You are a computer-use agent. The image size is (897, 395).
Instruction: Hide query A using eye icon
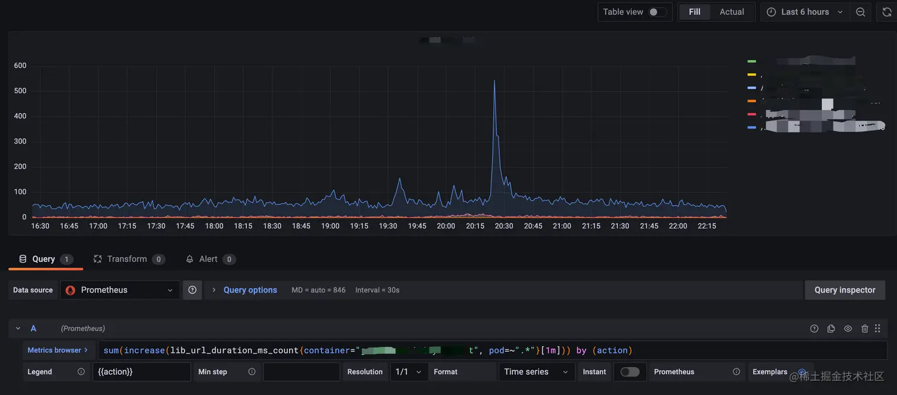(848, 329)
